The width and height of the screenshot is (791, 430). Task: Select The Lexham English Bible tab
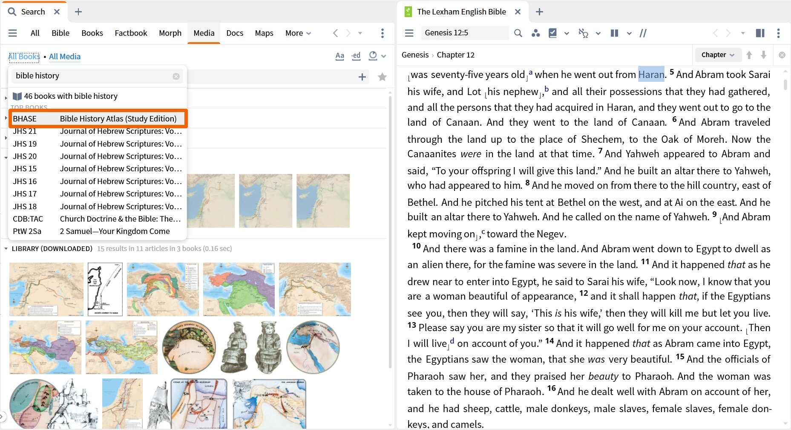click(x=461, y=12)
